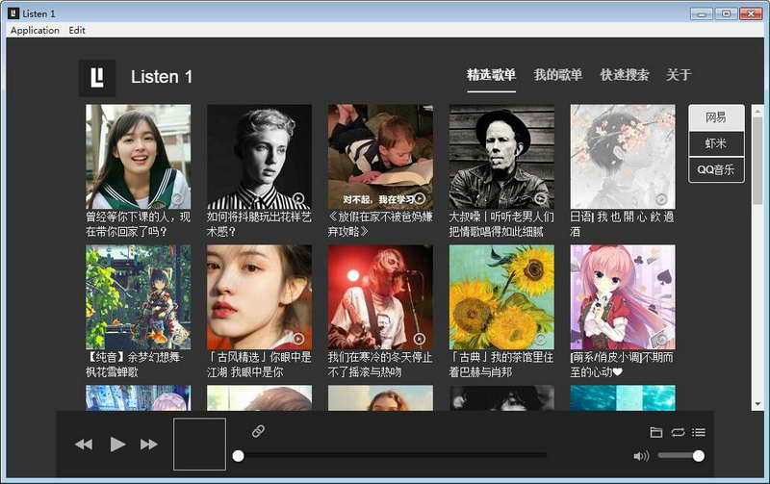Click the link chain icon in player
770x484 pixels.
[258, 431]
